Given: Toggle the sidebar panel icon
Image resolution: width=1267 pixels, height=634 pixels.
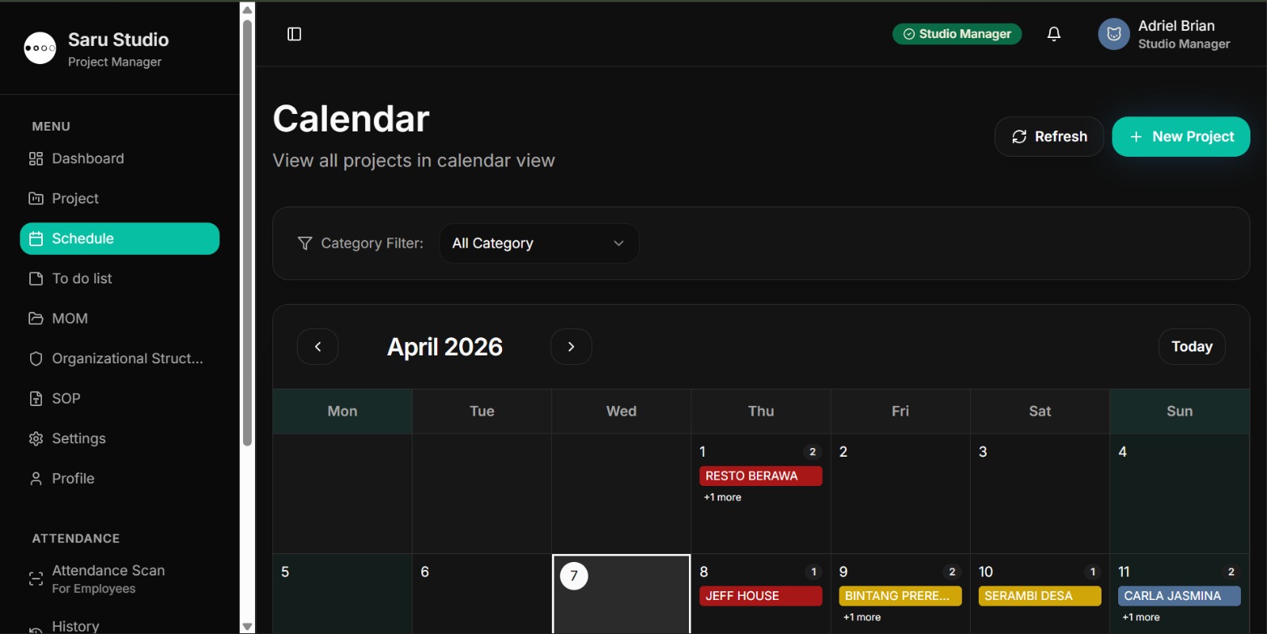Looking at the screenshot, I should click(x=295, y=34).
